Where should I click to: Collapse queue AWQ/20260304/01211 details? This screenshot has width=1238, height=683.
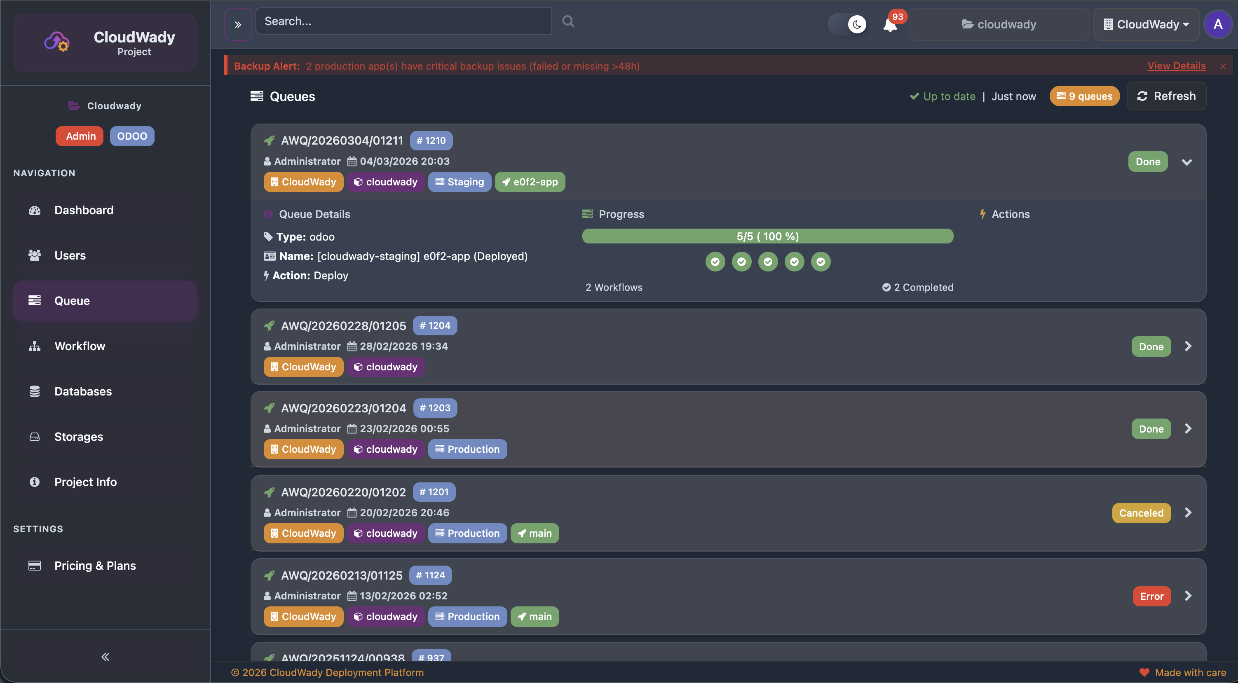(1186, 162)
